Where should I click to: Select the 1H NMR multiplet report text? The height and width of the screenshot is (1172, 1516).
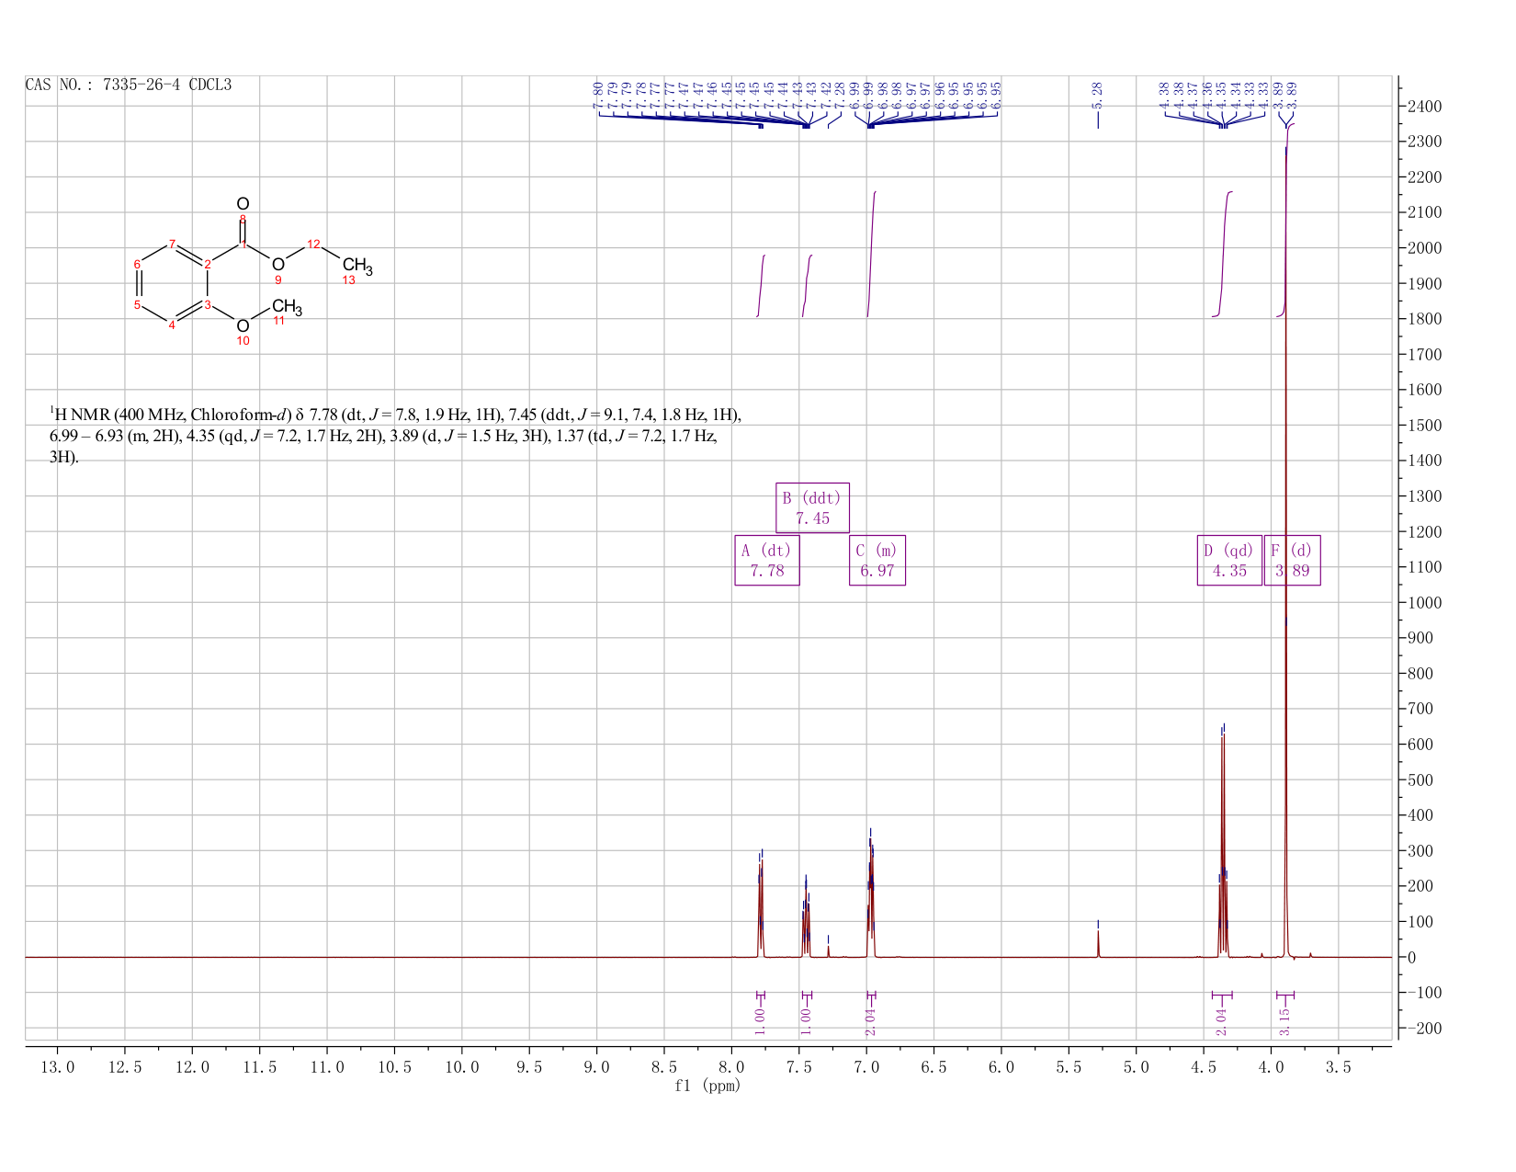tap(395, 436)
